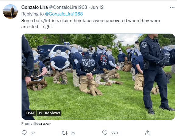
Task: Retweet using the arrows icon
Action: 65,133
